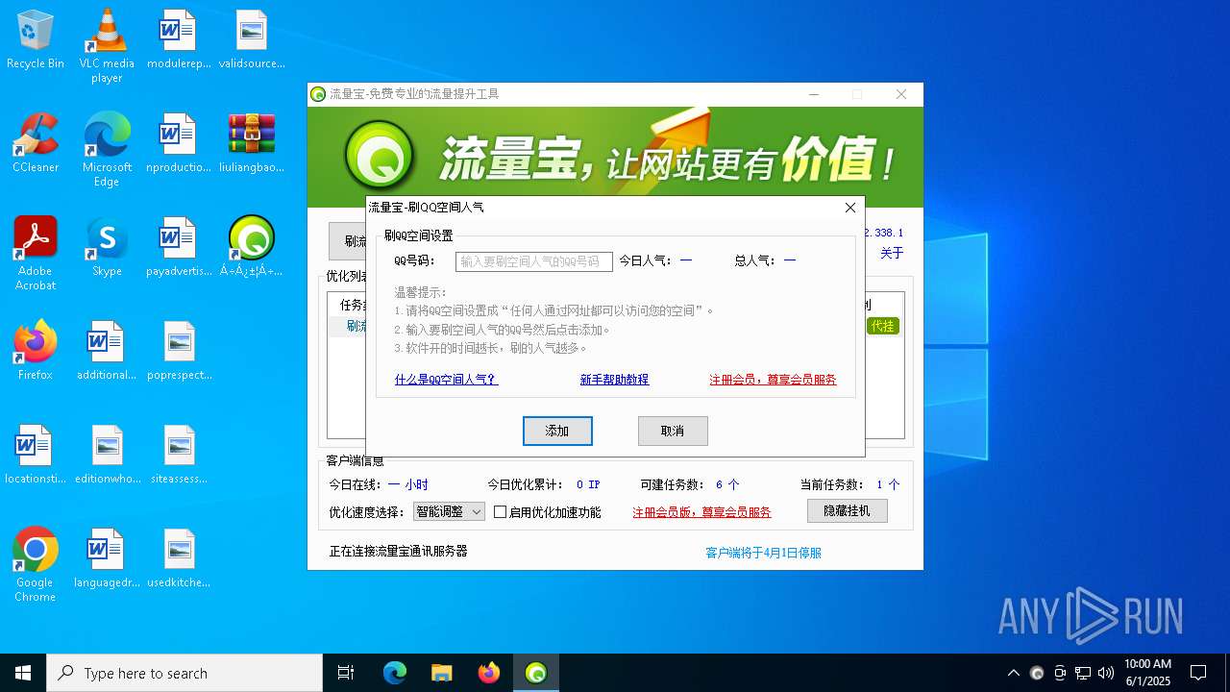Open the 关于 link in main window
The width and height of the screenshot is (1230, 692).
coord(892,253)
